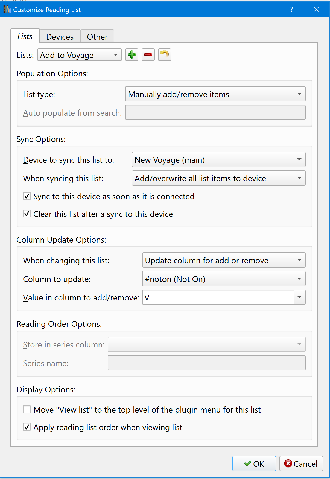The image size is (330, 479).
Task: Expand the When syncing this list dropdown
Action: (218, 178)
